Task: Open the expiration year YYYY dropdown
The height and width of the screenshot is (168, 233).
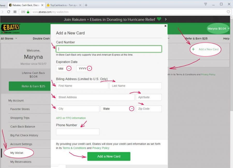Action: [x=84, y=69]
